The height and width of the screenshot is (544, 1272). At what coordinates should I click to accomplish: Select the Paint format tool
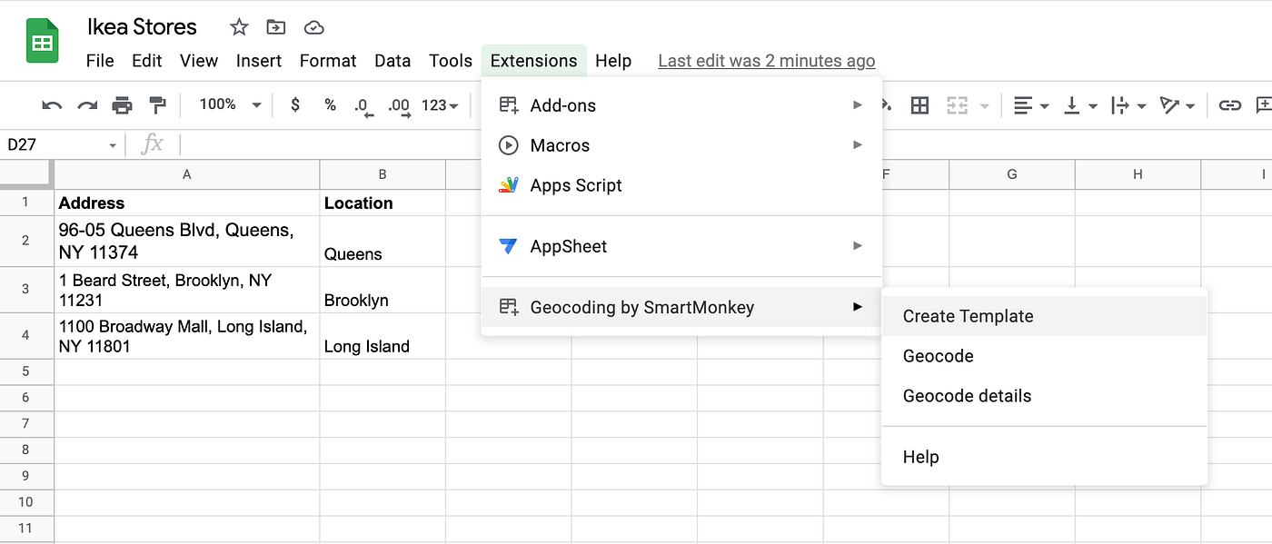pyautogui.click(x=157, y=105)
